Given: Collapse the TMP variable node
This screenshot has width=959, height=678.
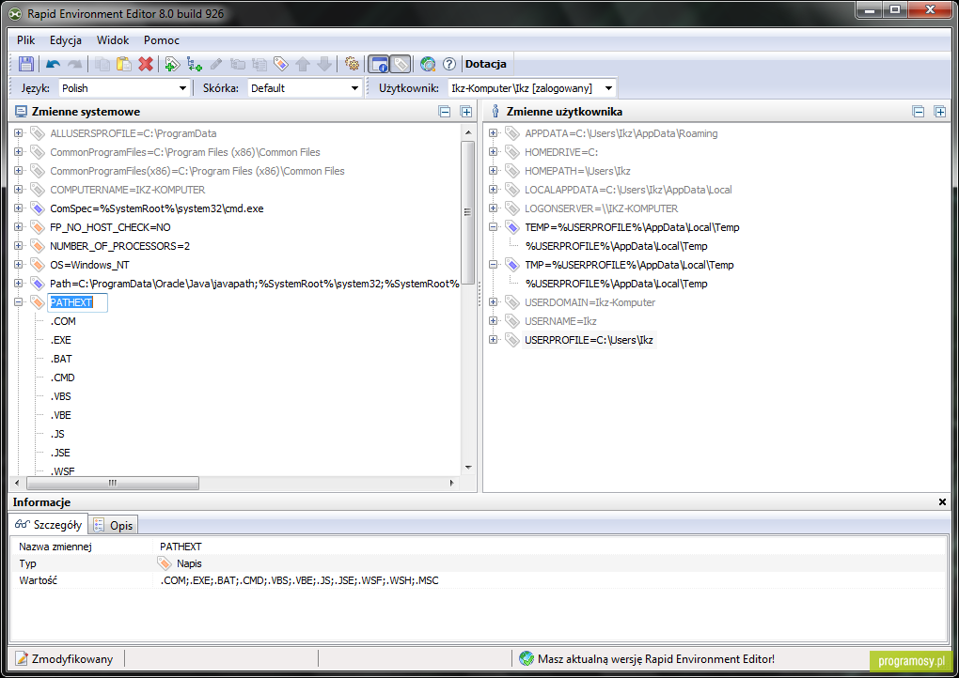Looking at the screenshot, I should [x=493, y=265].
